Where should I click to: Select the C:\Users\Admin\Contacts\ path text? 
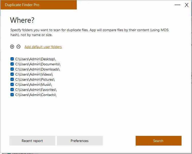click(36, 95)
